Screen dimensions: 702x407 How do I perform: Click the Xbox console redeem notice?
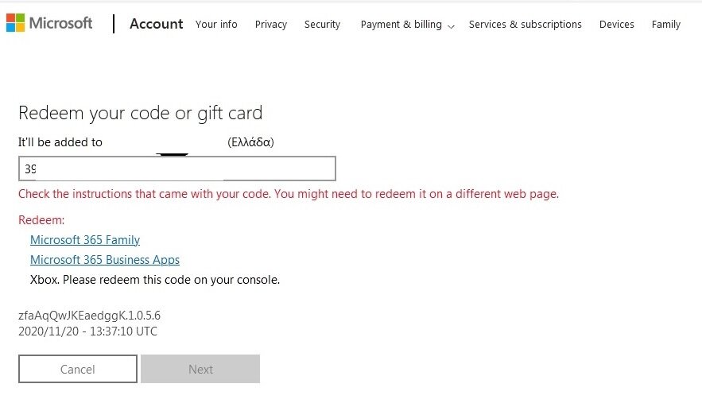click(155, 280)
